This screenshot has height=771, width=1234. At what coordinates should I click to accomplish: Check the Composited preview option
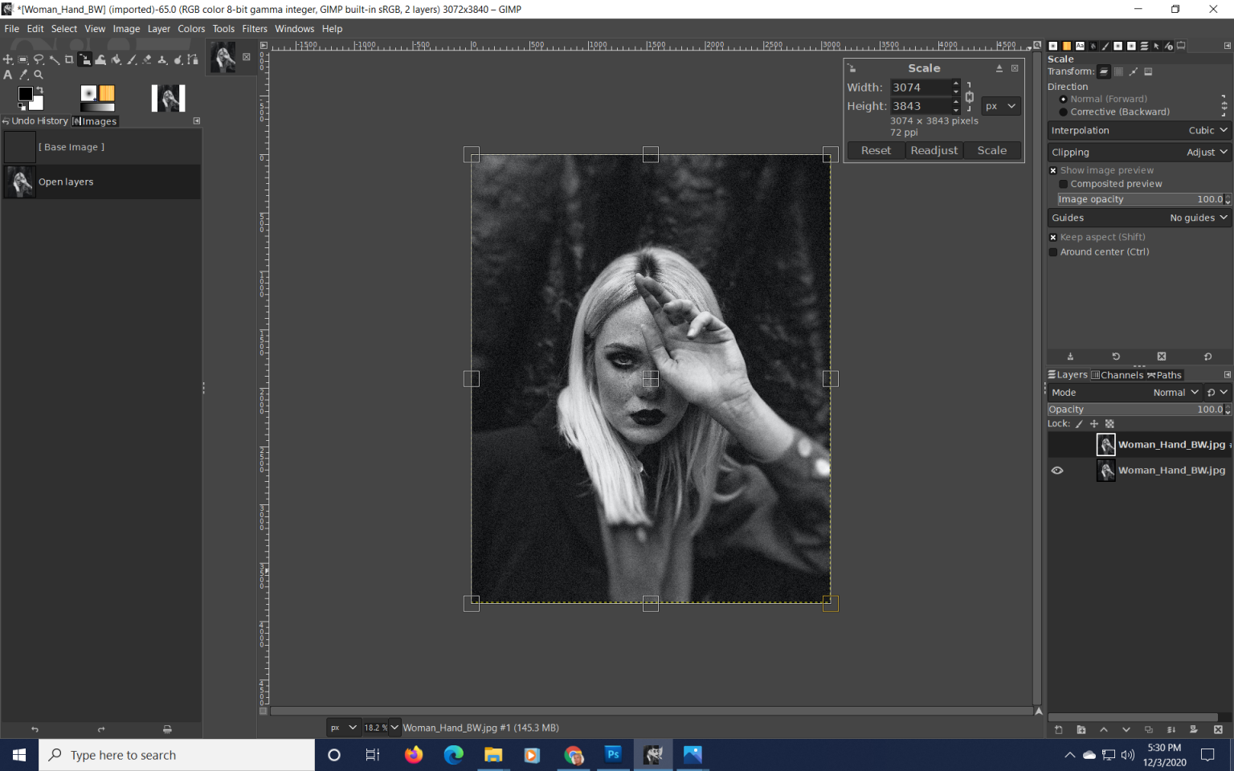[1064, 184]
